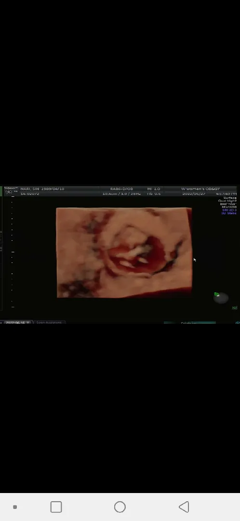
Task: Open the 2022/06/16 exam date dropdown
Action: pos(17,322)
